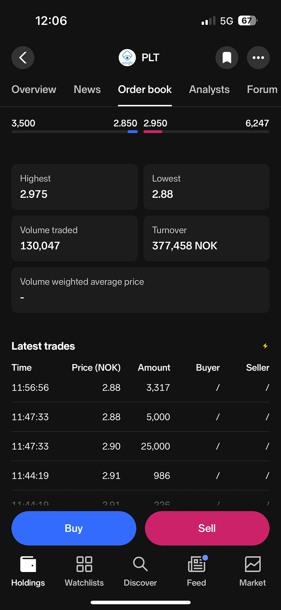
Task: Tap the blue Buy button
Action: click(74, 528)
